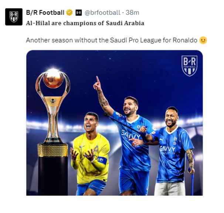Click the player in the yellow jersey

(x=90, y=154)
